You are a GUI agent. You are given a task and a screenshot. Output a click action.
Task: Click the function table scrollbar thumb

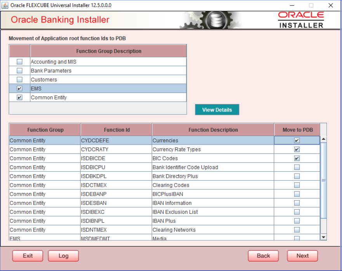tap(323, 181)
